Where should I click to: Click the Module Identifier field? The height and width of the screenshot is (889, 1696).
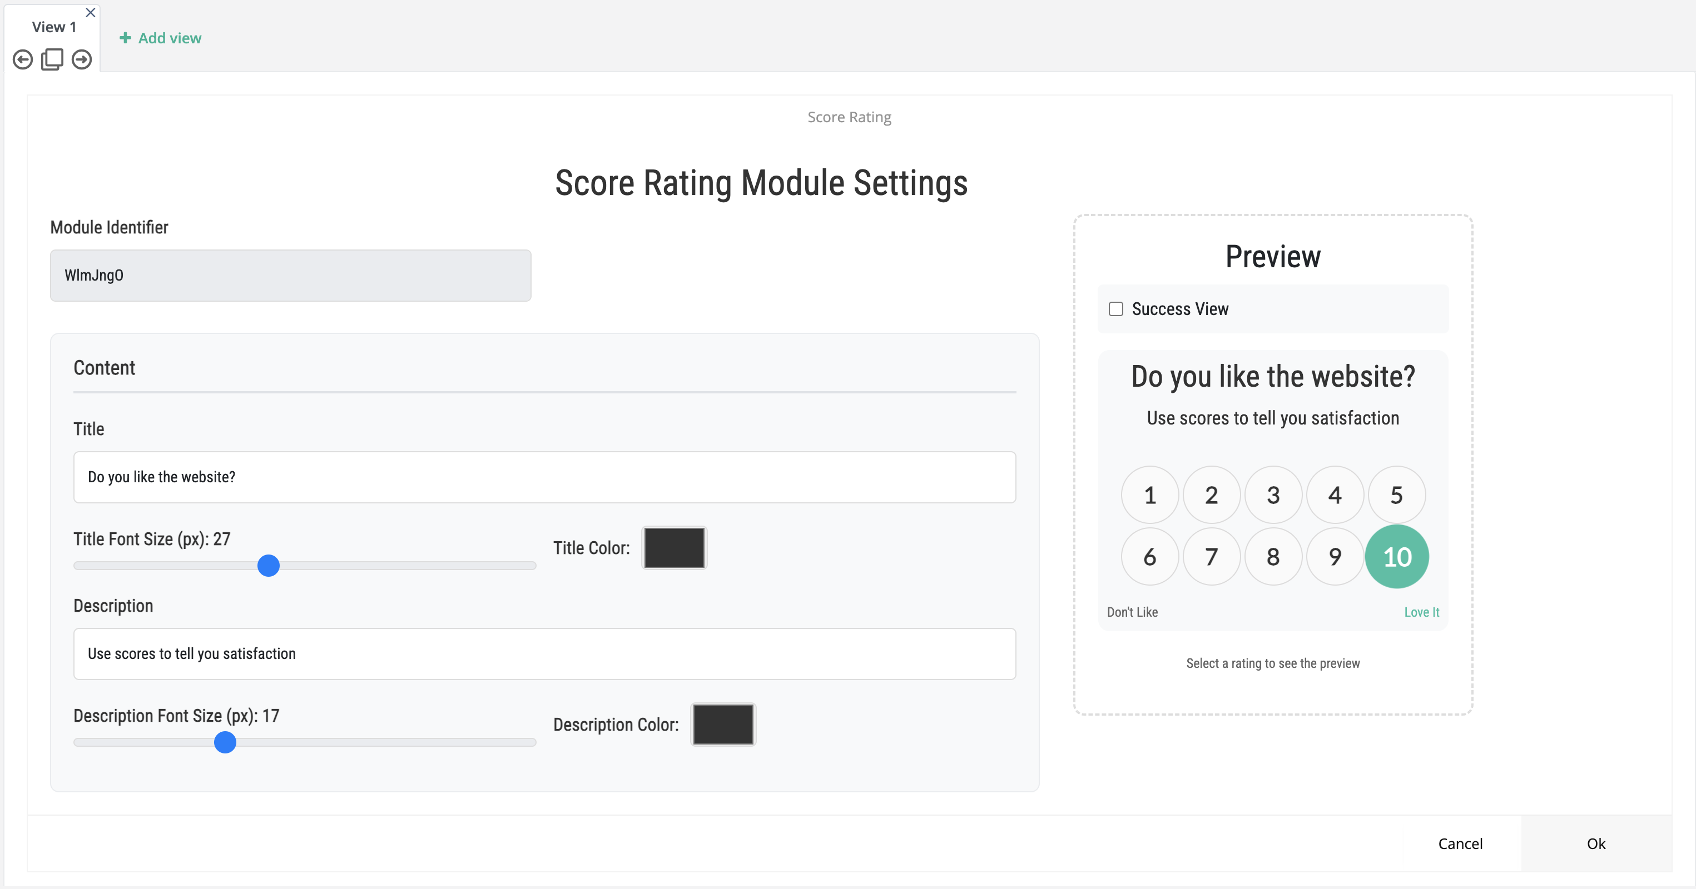tap(290, 276)
